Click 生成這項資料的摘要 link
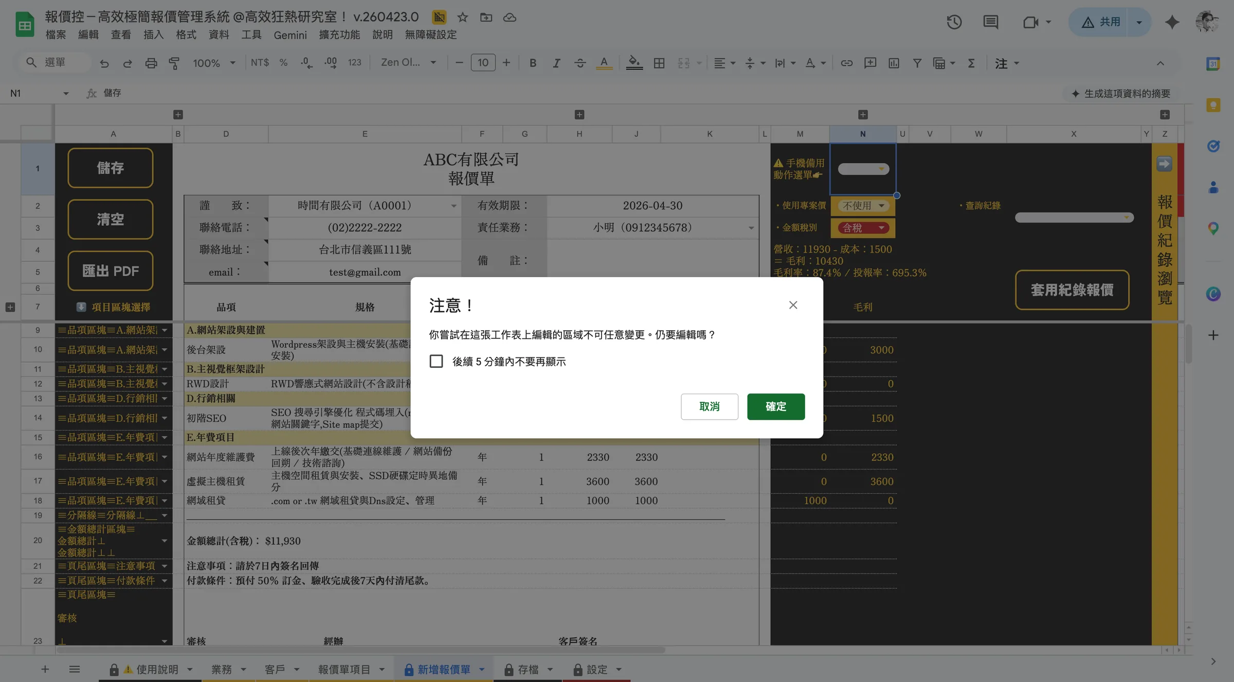This screenshot has width=1234, height=682. [1121, 93]
